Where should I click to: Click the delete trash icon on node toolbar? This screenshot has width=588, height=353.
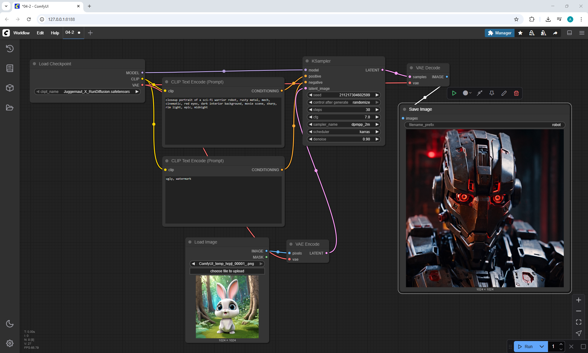tap(516, 93)
